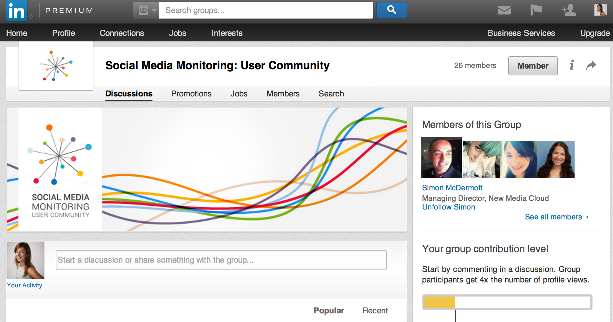Open the Your Activity link
The height and width of the screenshot is (322, 613).
point(24,285)
